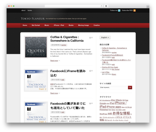Screen dimensions: 156x132
Task: Click the Twitter bird icon
Action: tap(119, 10)
